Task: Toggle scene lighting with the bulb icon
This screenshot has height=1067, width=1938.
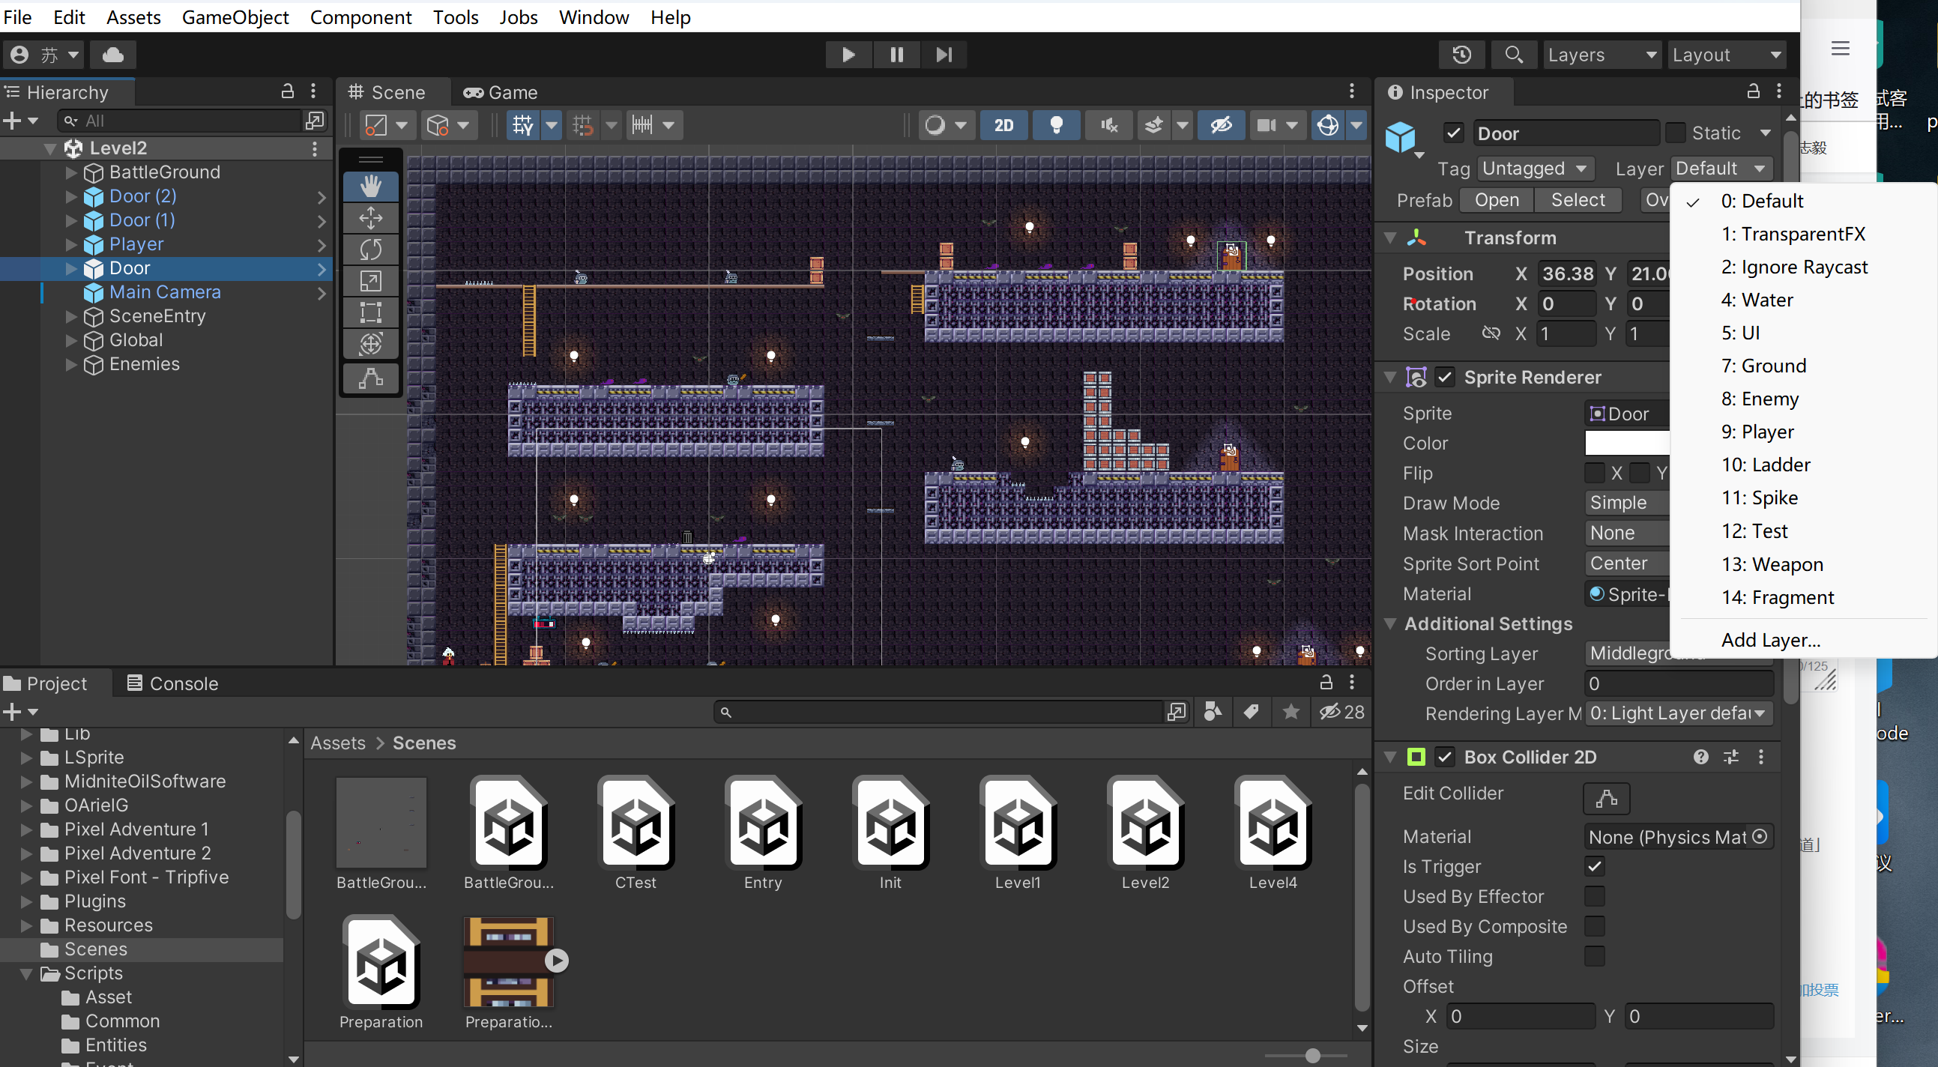Action: pyautogui.click(x=1056, y=125)
